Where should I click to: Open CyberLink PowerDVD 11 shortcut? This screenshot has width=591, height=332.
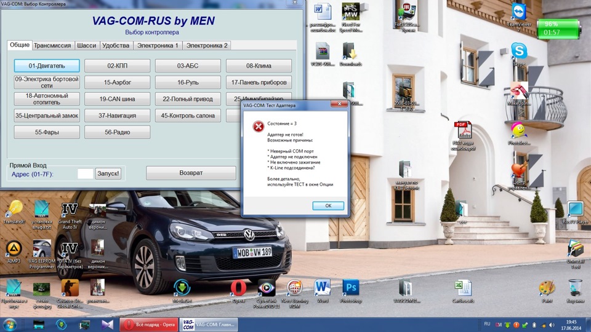[266, 294]
